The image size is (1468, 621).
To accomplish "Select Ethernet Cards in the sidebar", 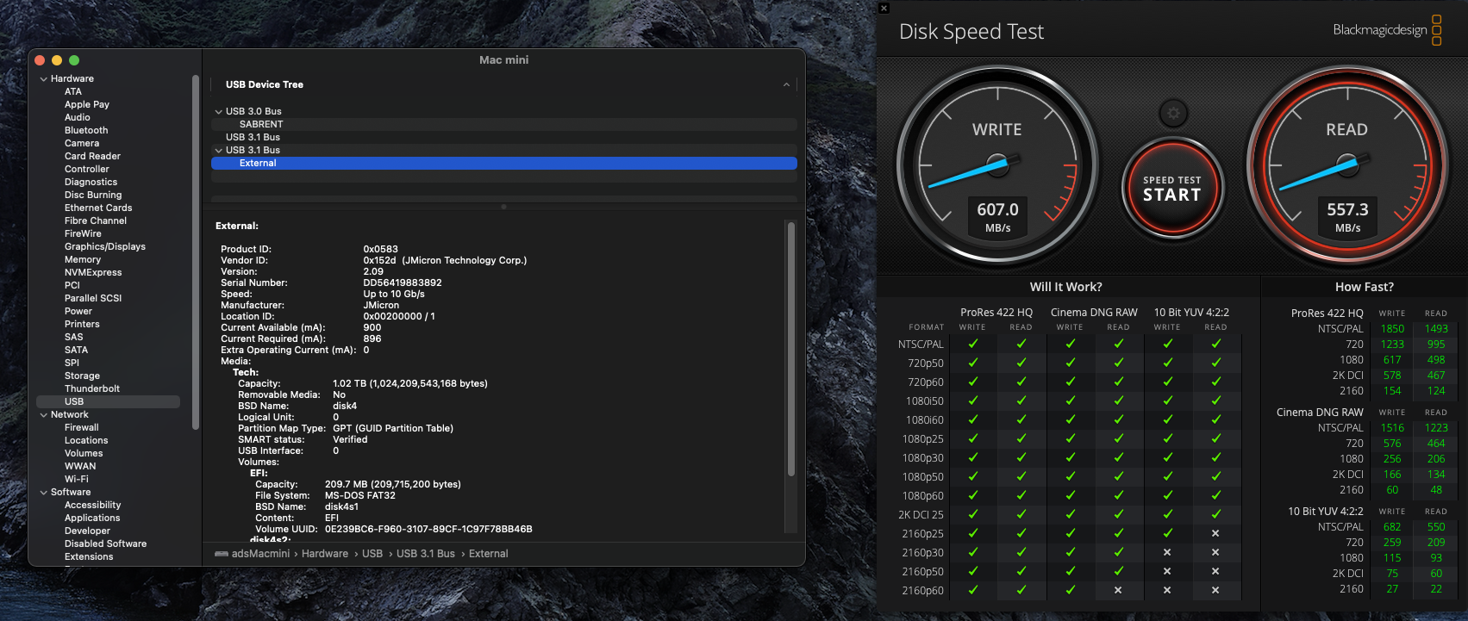I will pyautogui.click(x=98, y=208).
